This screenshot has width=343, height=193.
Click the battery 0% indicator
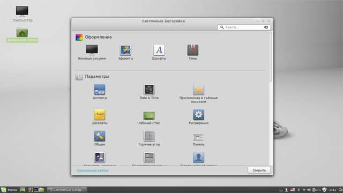click(317, 190)
